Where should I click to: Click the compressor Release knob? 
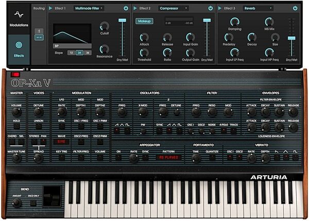[167, 38]
